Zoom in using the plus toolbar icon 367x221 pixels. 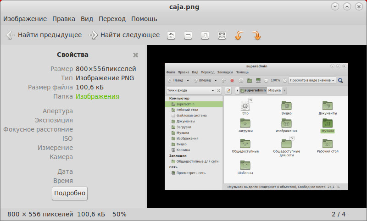click(171, 35)
